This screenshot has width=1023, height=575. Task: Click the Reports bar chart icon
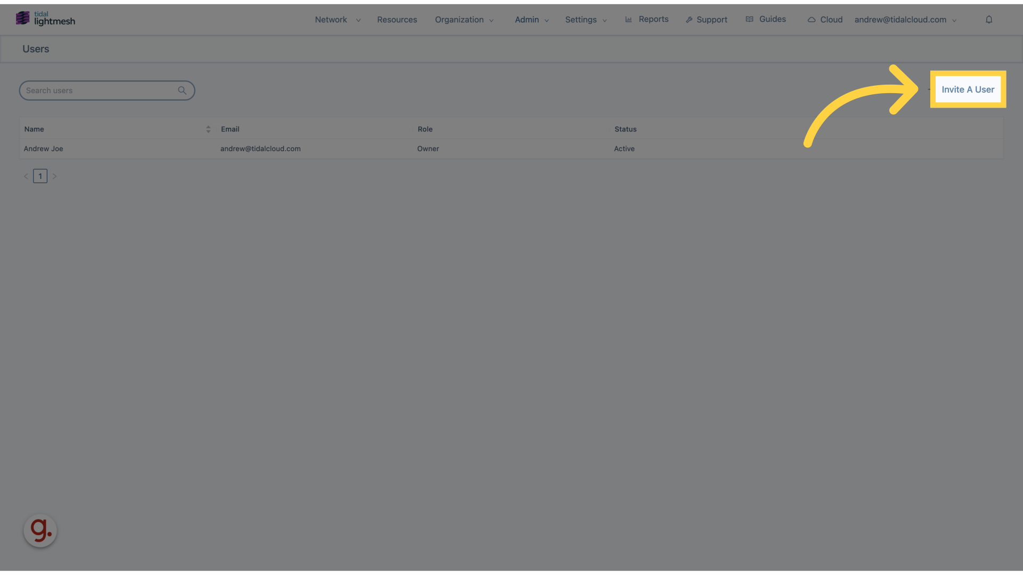coord(628,19)
